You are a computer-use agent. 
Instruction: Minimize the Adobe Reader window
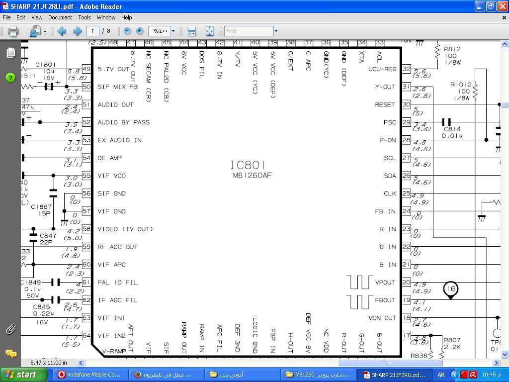480,6
